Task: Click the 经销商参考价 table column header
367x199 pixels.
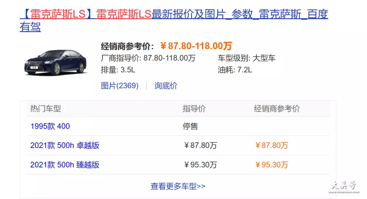Action: point(277,109)
